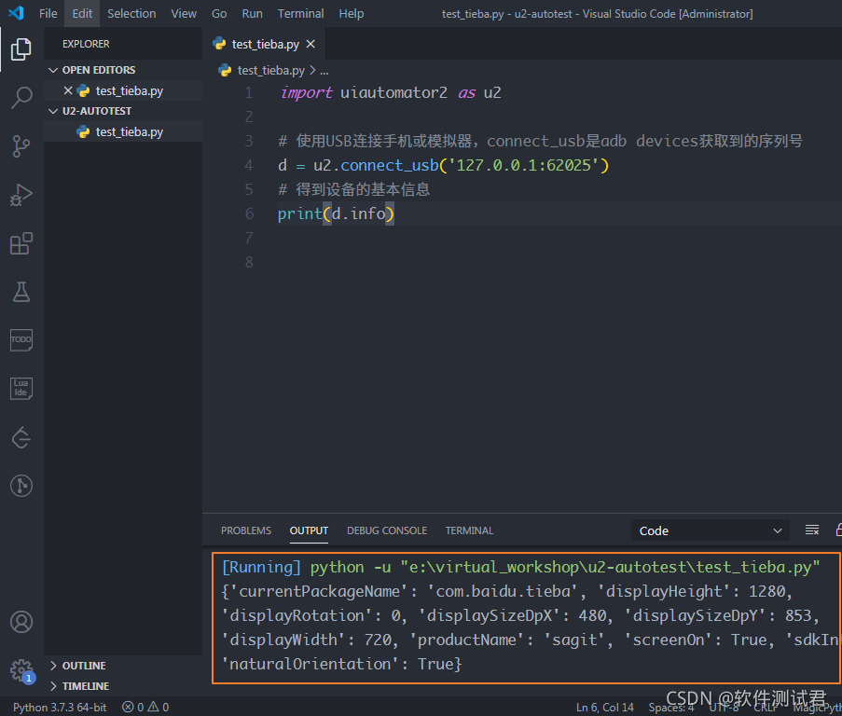Viewport: 842px width, 716px height.
Task: Expand breadcrumb ellipsis after test_tieba.py
Action: point(324,70)
